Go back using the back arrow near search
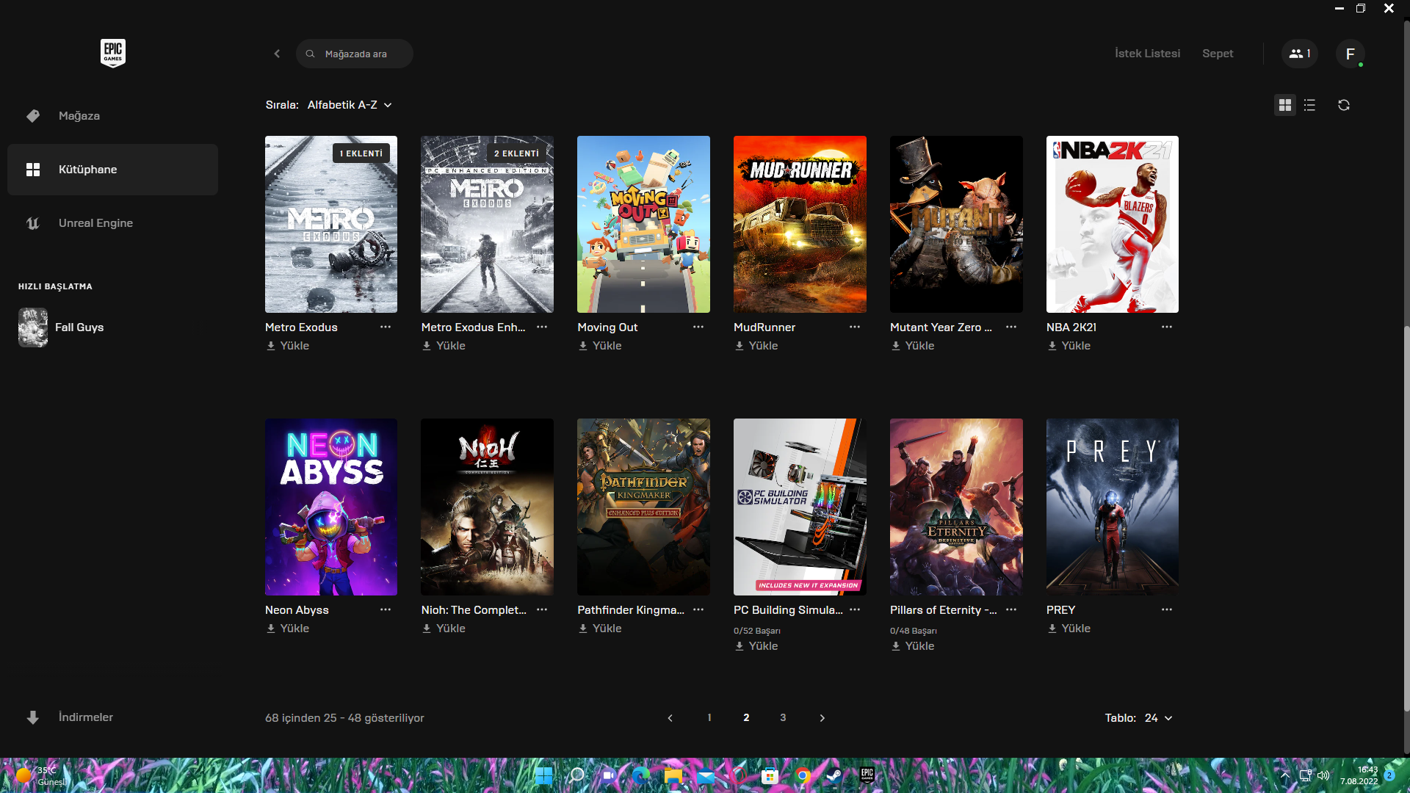The image size is (1410, 793). pos(277,54)
